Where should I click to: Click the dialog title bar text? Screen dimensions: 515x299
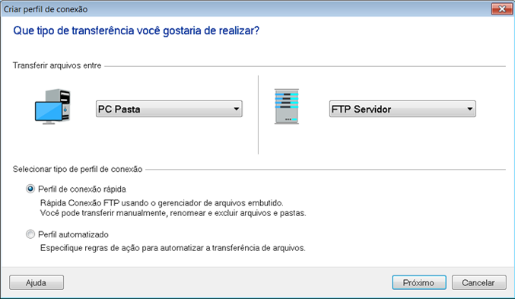[x=46, y=9]
